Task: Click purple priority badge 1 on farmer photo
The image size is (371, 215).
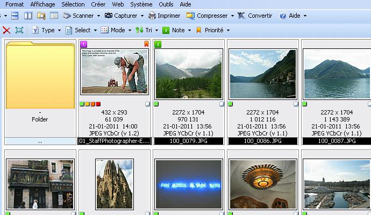Action: [x=83, y=44]
